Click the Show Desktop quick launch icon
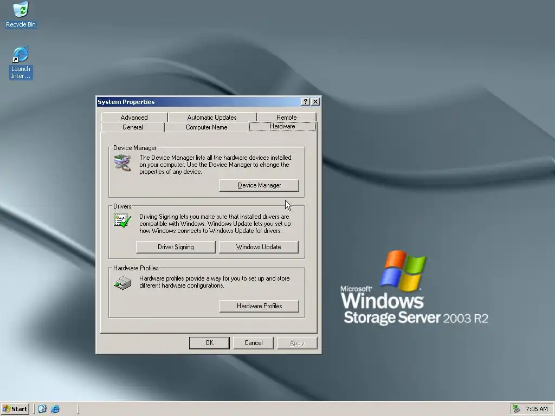 42,409
